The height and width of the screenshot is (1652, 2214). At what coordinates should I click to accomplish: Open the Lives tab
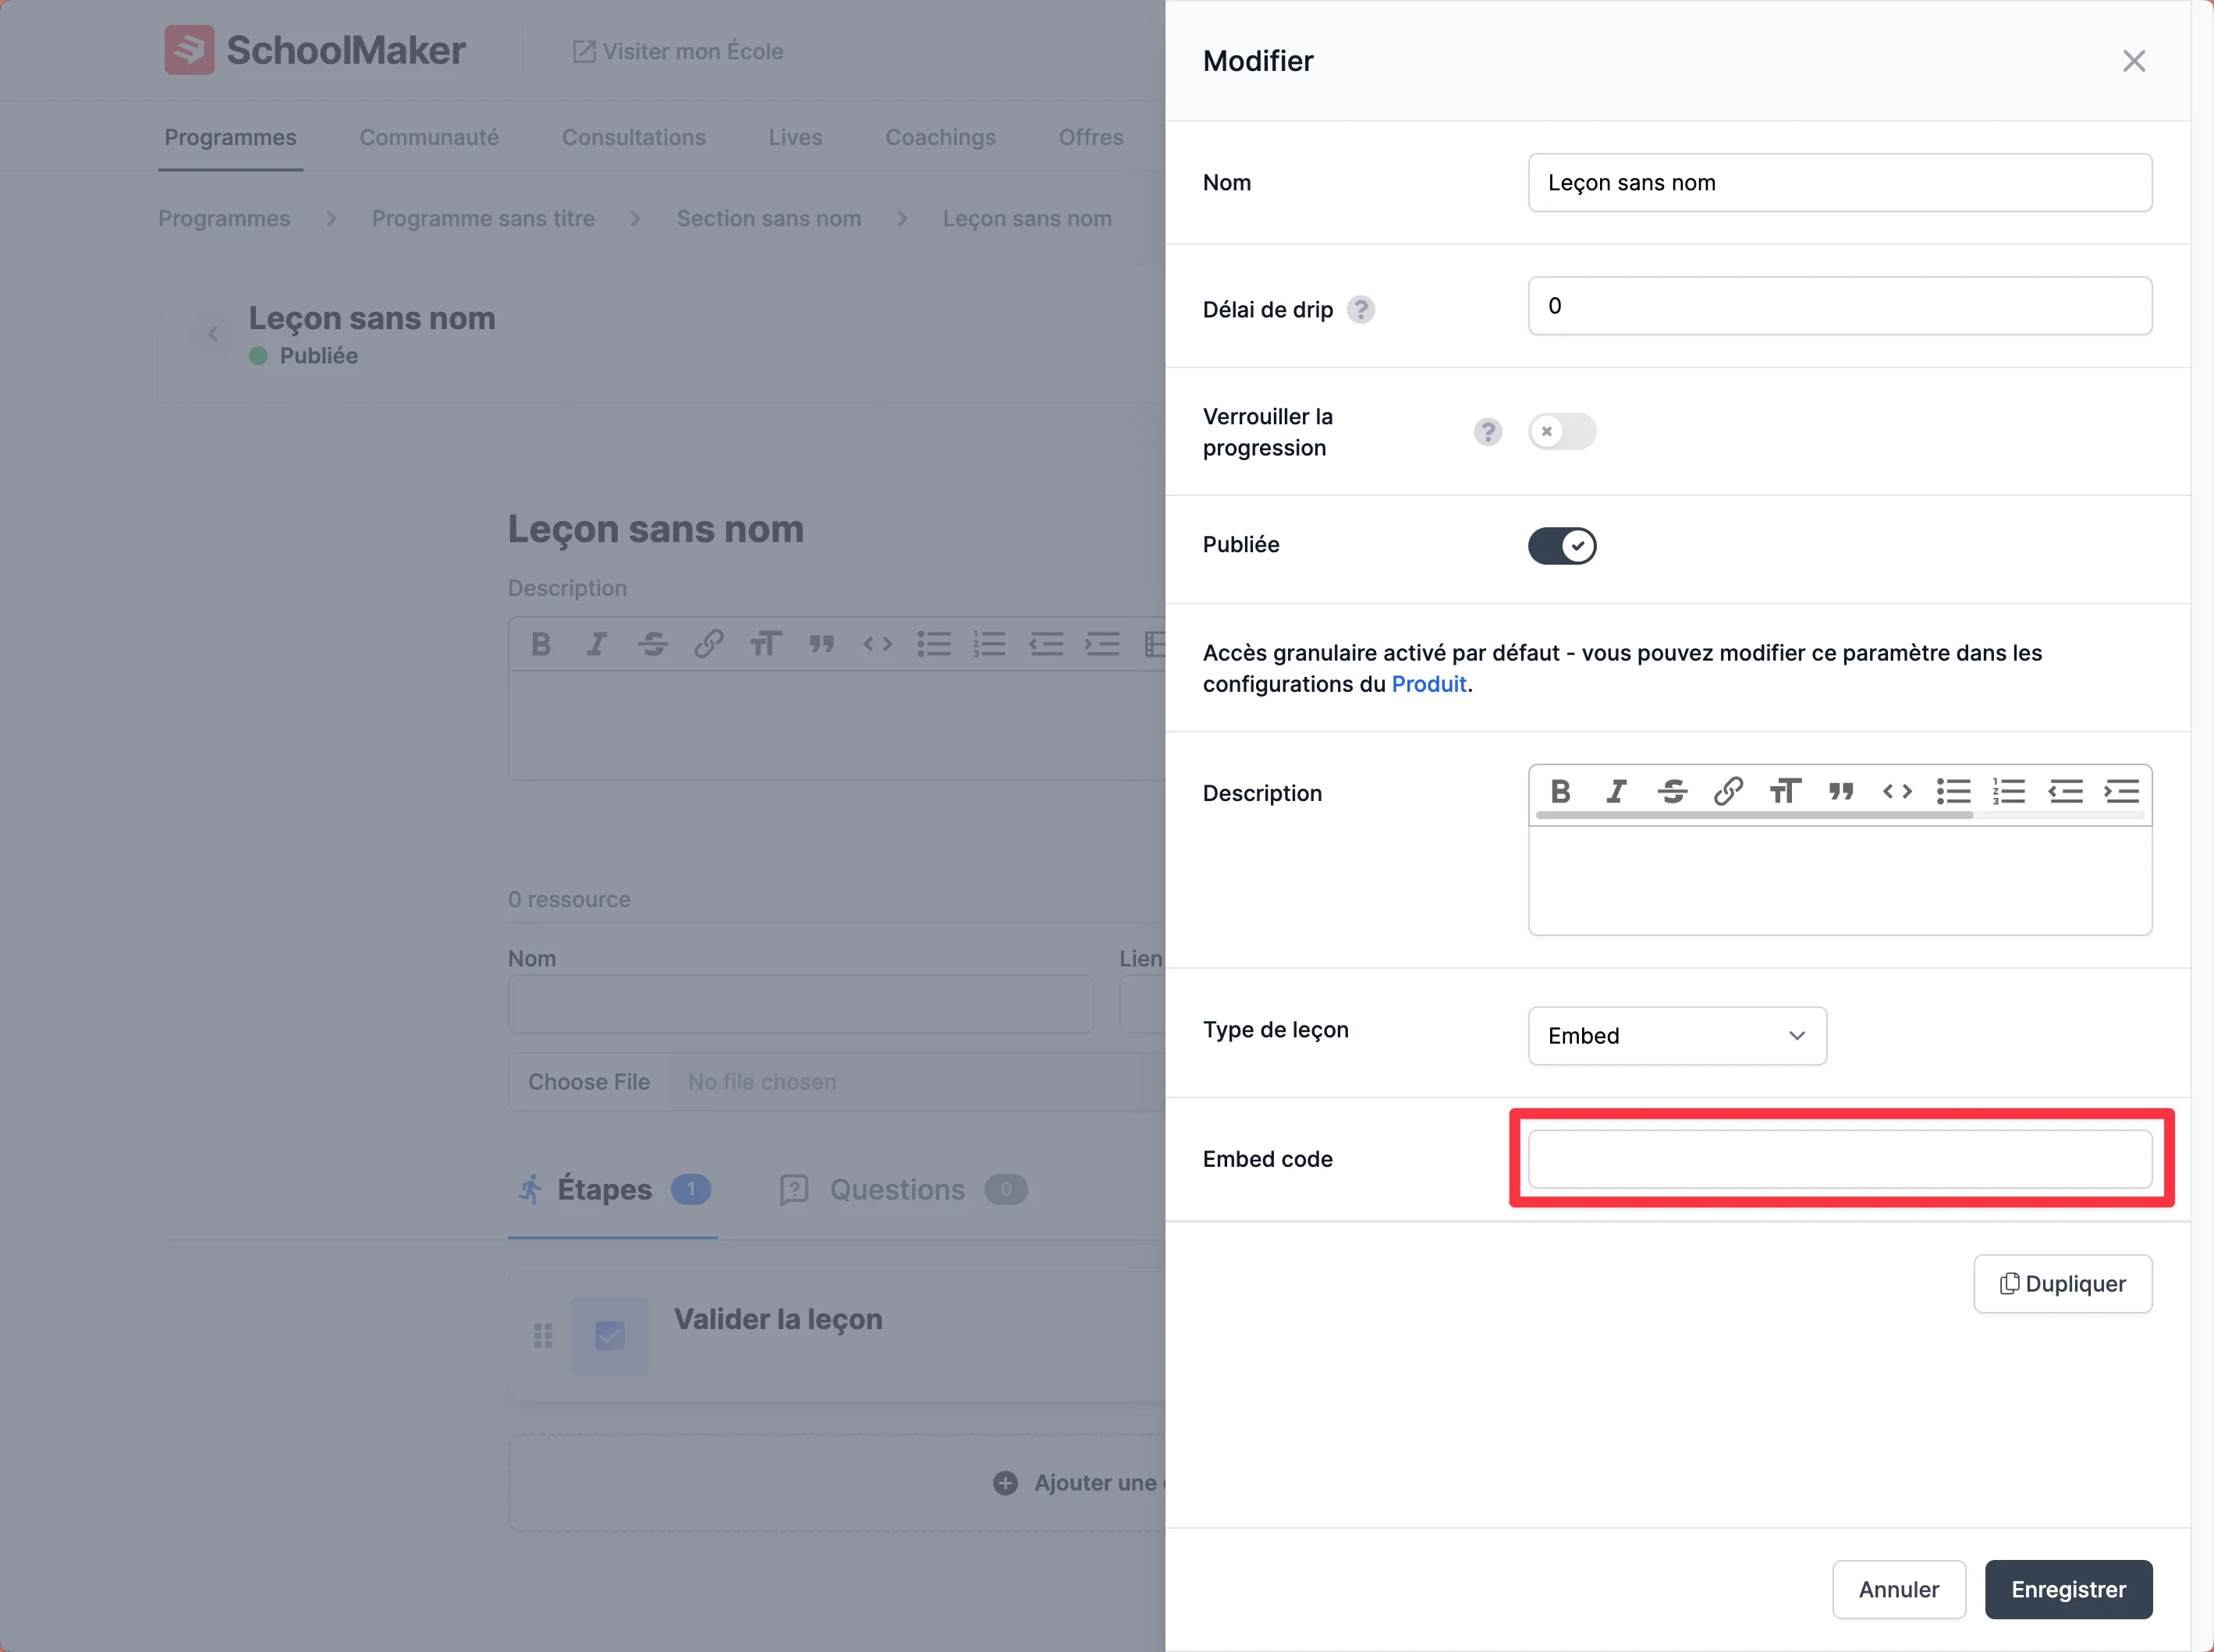click(x=795, y=137)
